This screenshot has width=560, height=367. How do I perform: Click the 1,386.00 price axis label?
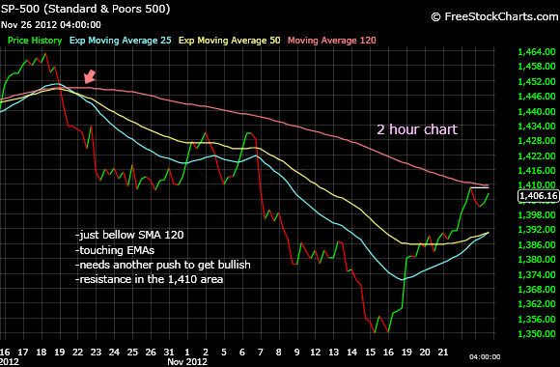click(537, 244)
